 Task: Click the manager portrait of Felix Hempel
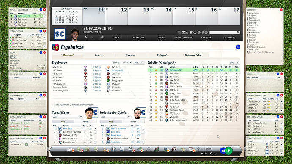coord(75,35)
